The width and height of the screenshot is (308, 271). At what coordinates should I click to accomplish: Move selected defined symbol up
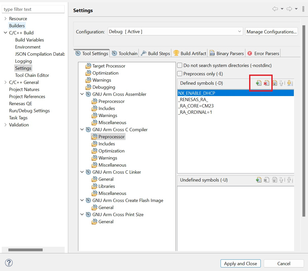[x=281, y=83]
